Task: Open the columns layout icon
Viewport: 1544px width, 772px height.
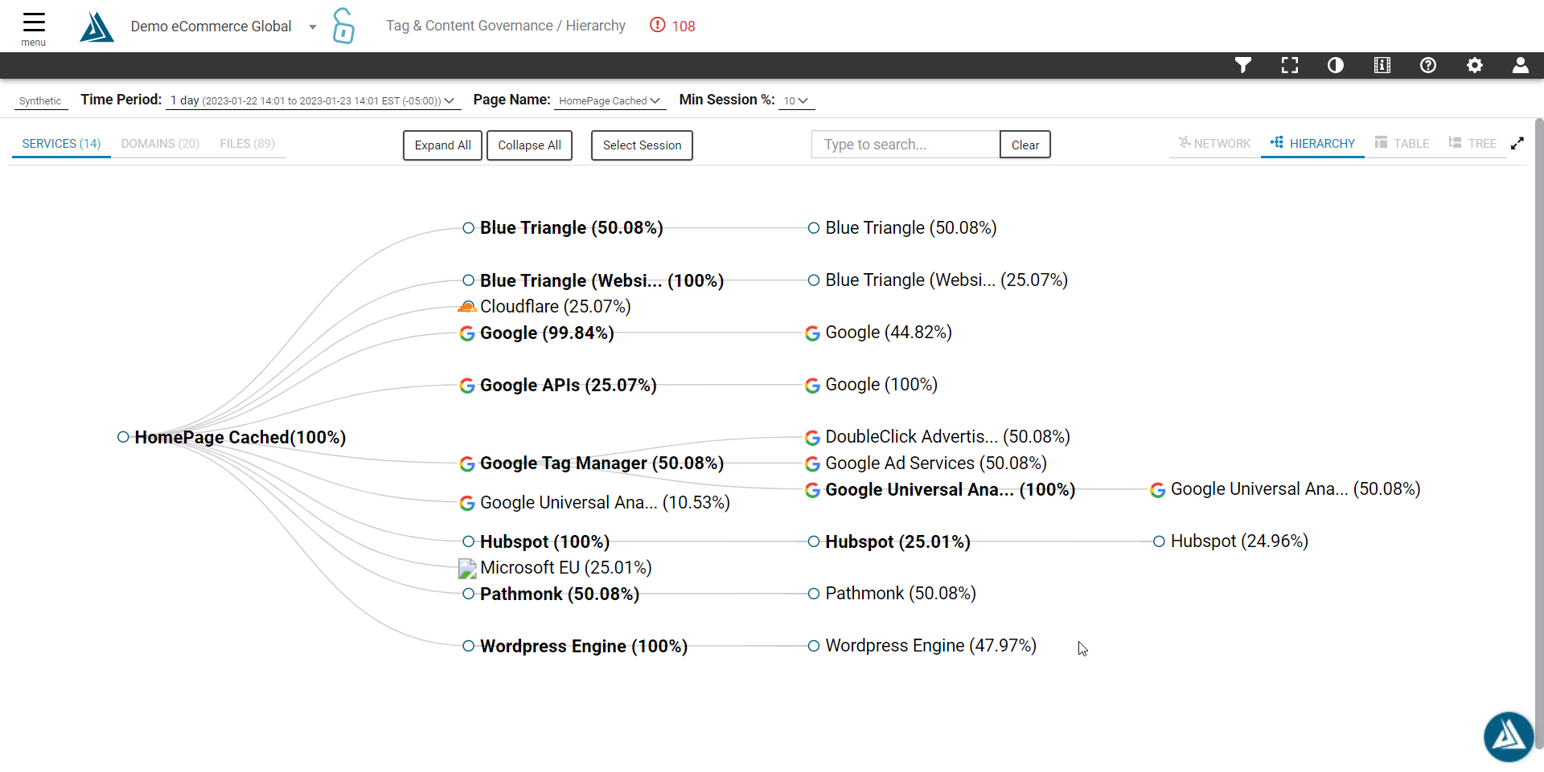Action: click(x=1382, y=65)
